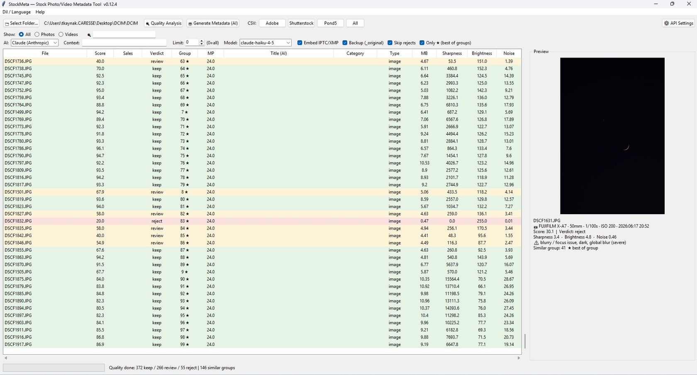Viewport: 697px width, 375px height.
Task: Click the search filter input field
Action: pos(124,34)
